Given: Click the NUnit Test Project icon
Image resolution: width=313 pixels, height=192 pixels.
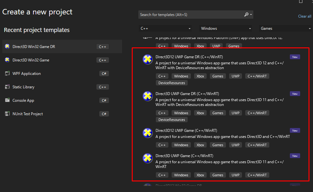Looking at the screenshot, I should pos(7,114).
